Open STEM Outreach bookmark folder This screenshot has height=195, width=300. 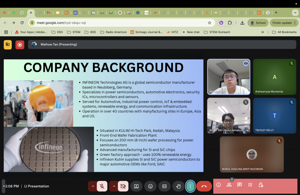(217, 32)
